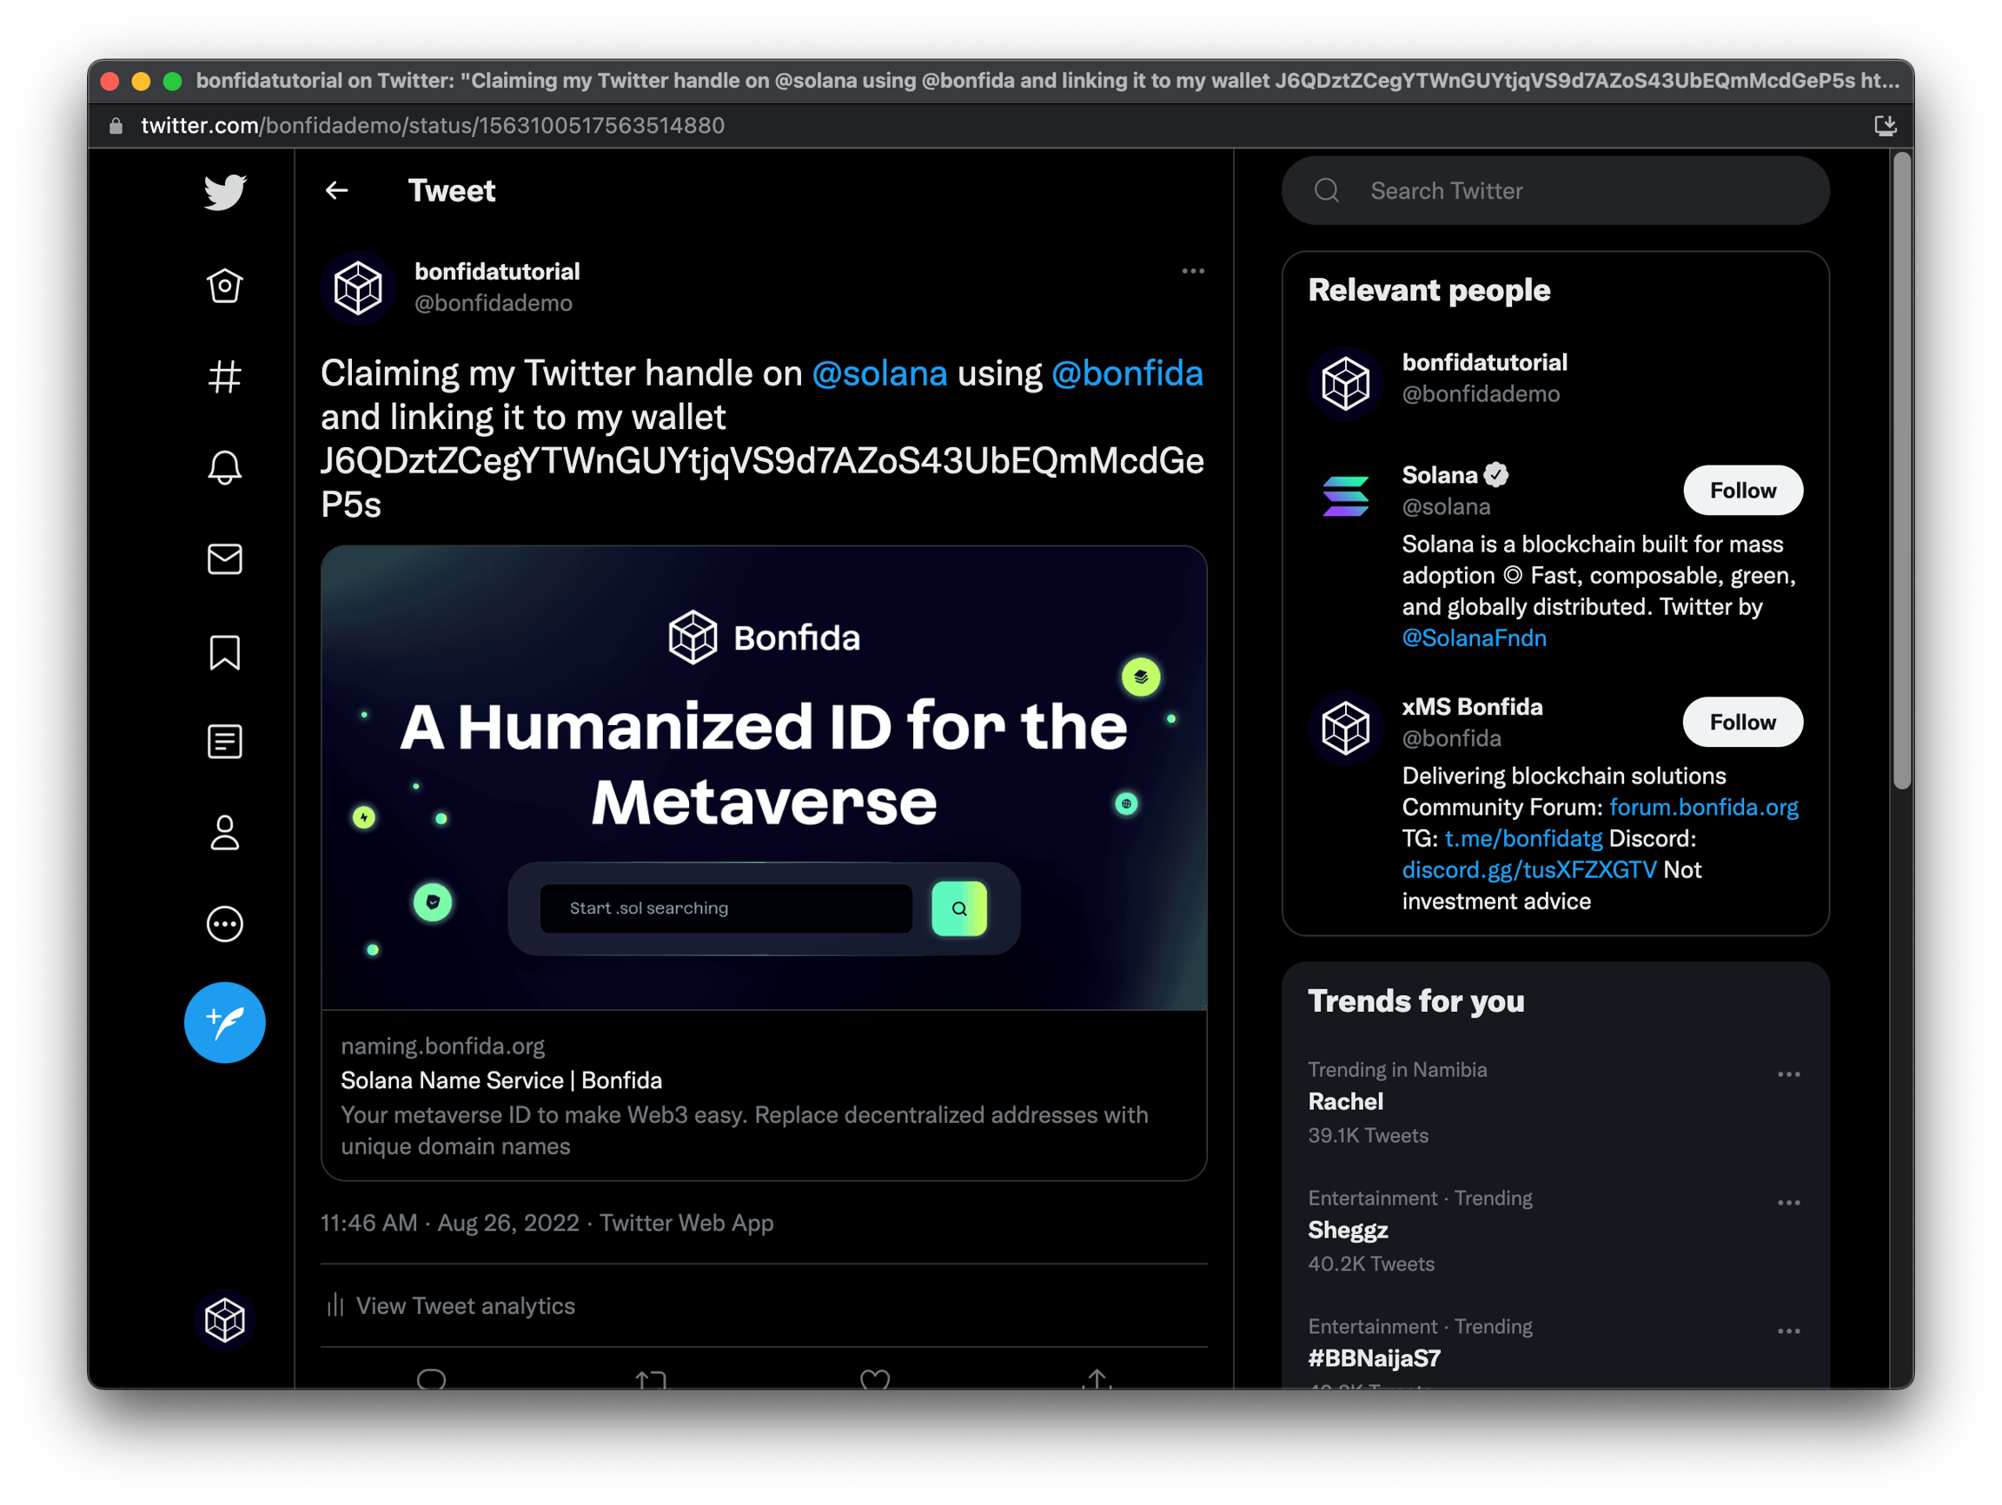Go back using the arrow
This screenshot has width=2002, height=1505.
pos(336,191)
